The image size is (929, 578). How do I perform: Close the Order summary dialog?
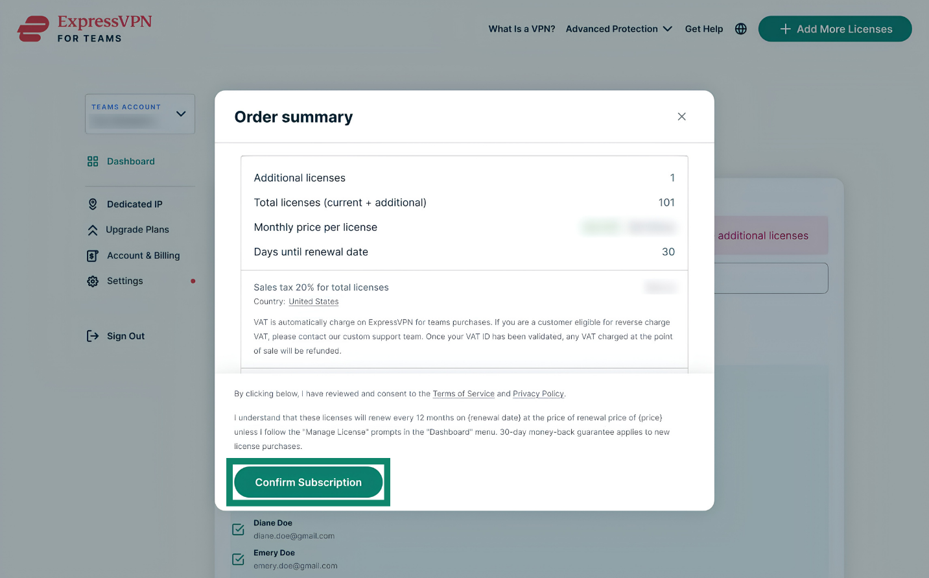[681, 117]
